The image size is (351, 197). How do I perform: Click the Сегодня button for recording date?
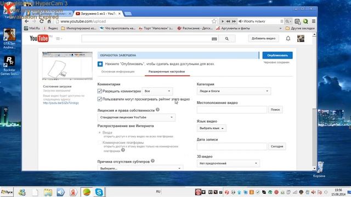277,146
